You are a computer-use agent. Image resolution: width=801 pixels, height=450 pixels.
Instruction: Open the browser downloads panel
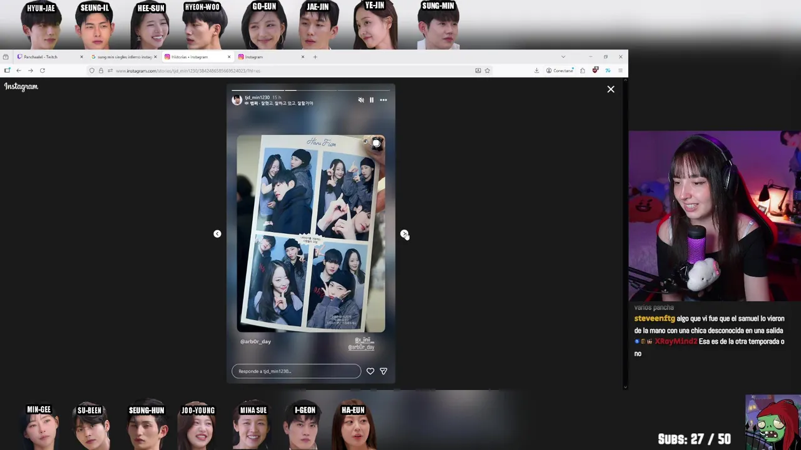coord(536,71)
